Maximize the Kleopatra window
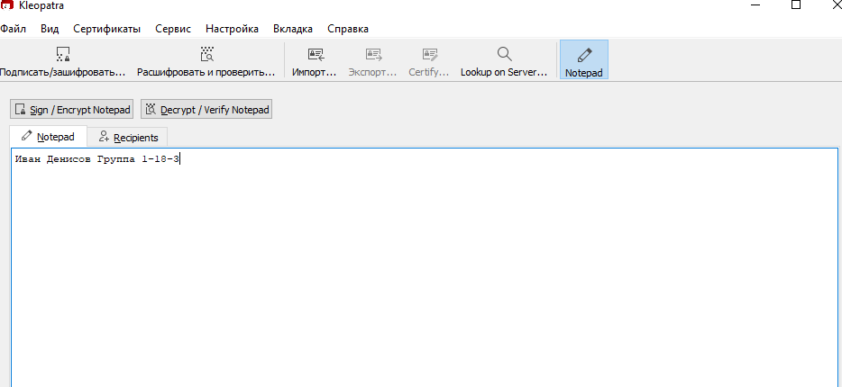The height and width of the screenshot is (387, 842). coord(796,4)
